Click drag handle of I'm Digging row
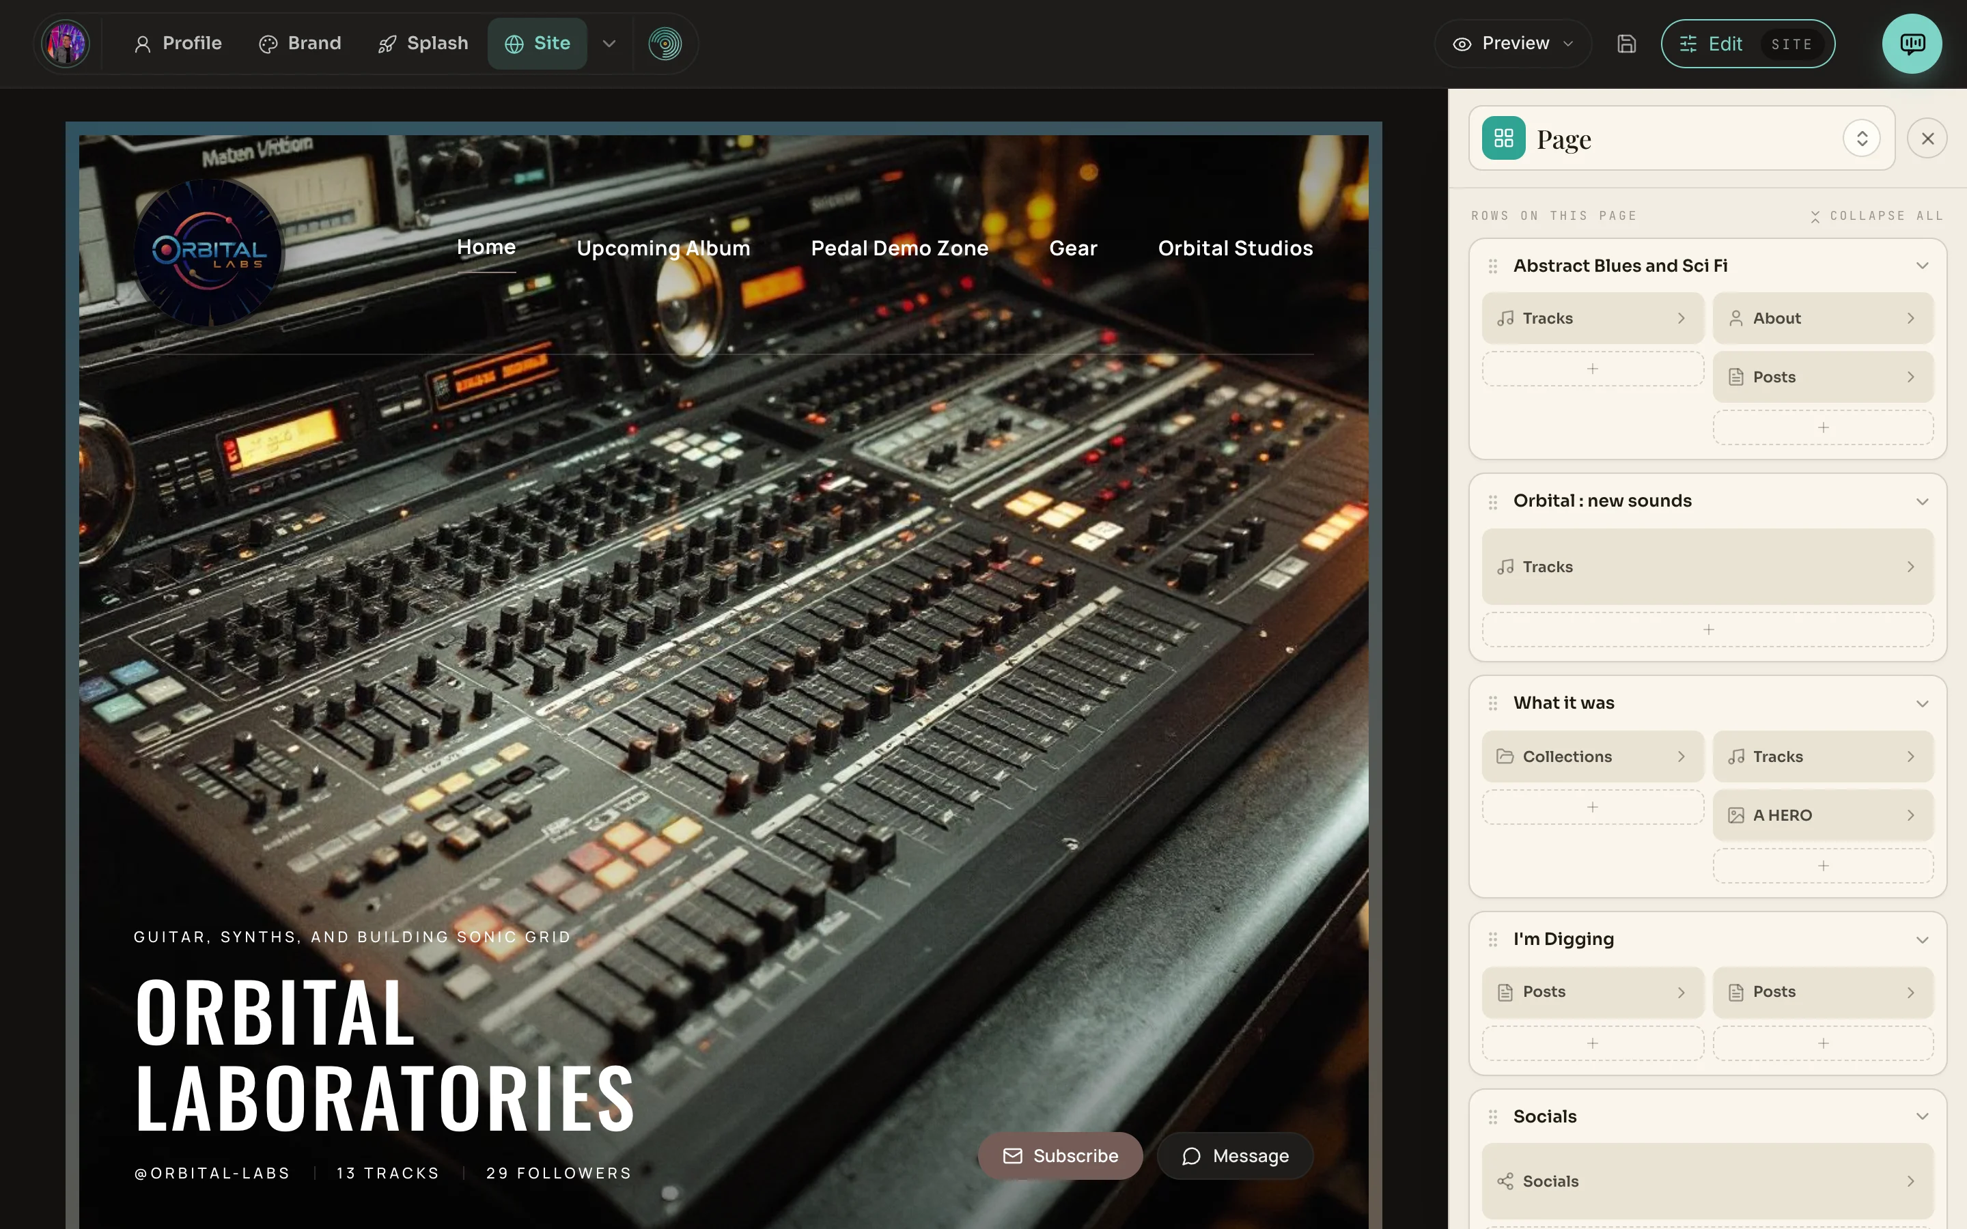The height and width of the screenshot is (1229, 1967). click(1492, 940)
